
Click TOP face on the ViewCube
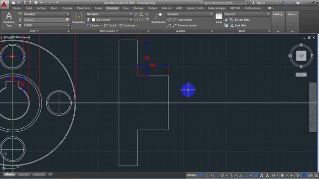tap(301, 56)
